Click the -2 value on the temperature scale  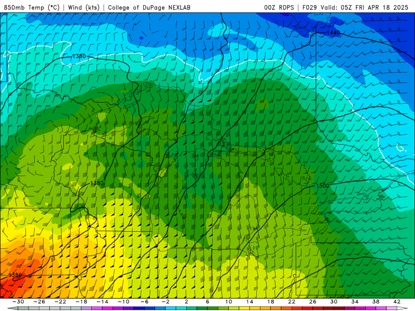[165, 302]
